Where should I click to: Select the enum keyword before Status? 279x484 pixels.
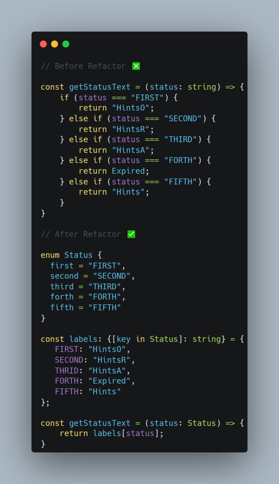click(x=50, y=255)
